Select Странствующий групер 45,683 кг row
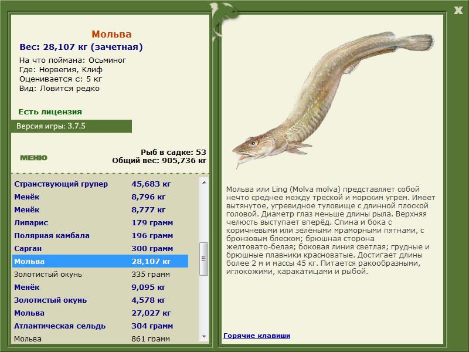The image size is (469, 352). pyautogui.click(x=100, y=184)
